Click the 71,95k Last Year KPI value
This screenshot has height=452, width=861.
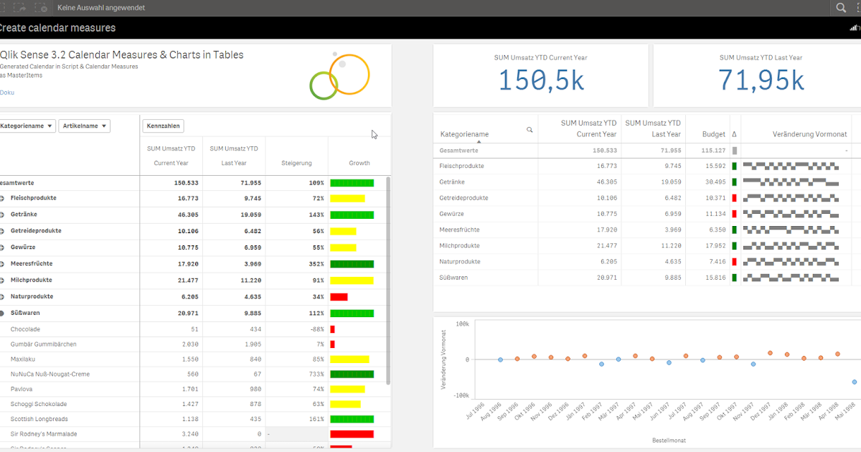click(x=761, y=80)
